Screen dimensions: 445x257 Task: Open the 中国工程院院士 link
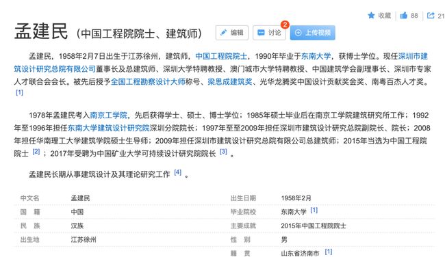tap(221, 56)
